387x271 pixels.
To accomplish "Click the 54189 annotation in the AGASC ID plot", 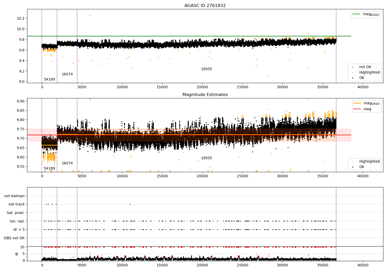I will 49,79.
